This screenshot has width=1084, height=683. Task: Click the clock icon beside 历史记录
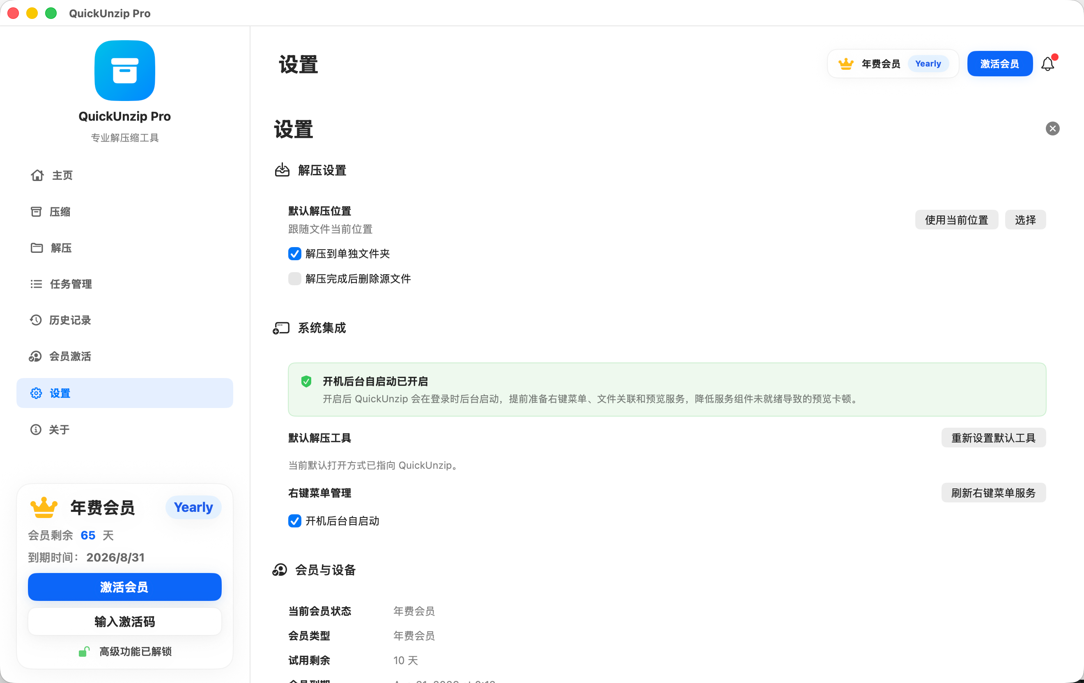point(36,320)
